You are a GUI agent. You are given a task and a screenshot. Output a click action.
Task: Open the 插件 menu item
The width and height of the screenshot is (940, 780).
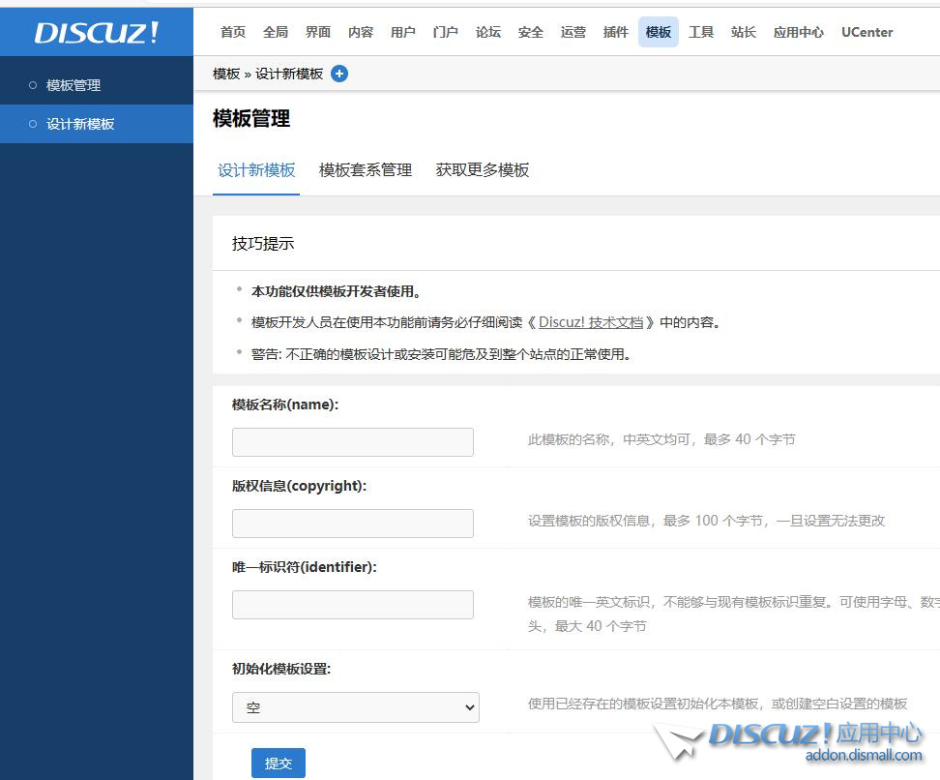click(x=616, y=32)
